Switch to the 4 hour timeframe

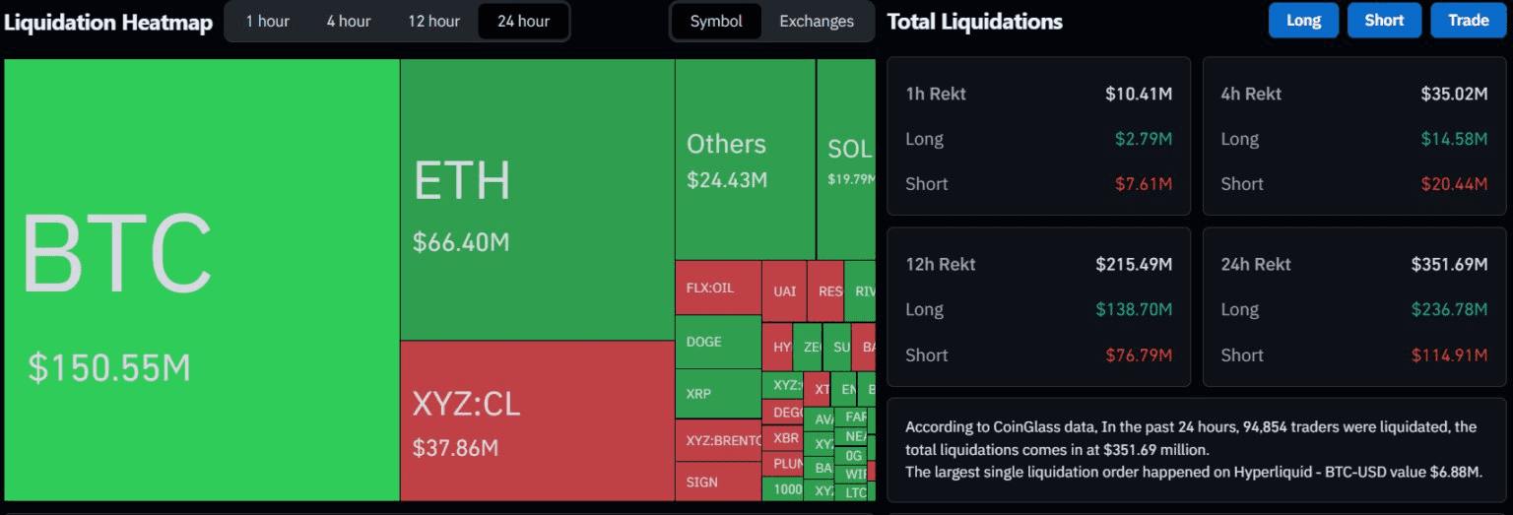tap(349, 21)
